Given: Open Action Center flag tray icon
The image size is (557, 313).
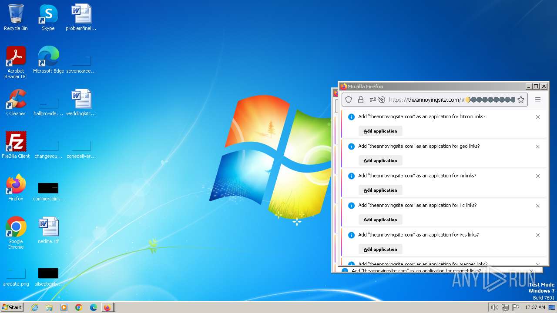Looking at the screenshot, I should 516,307.
